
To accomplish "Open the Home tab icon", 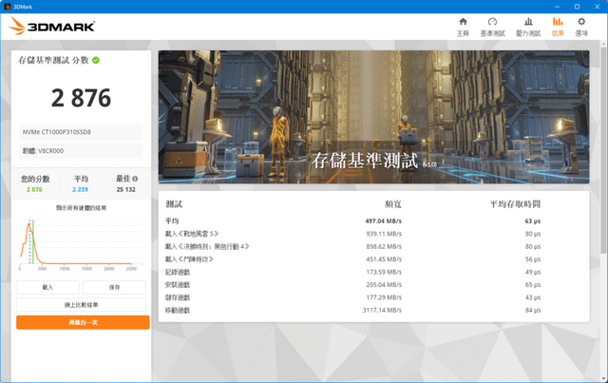I will [463, 22].
